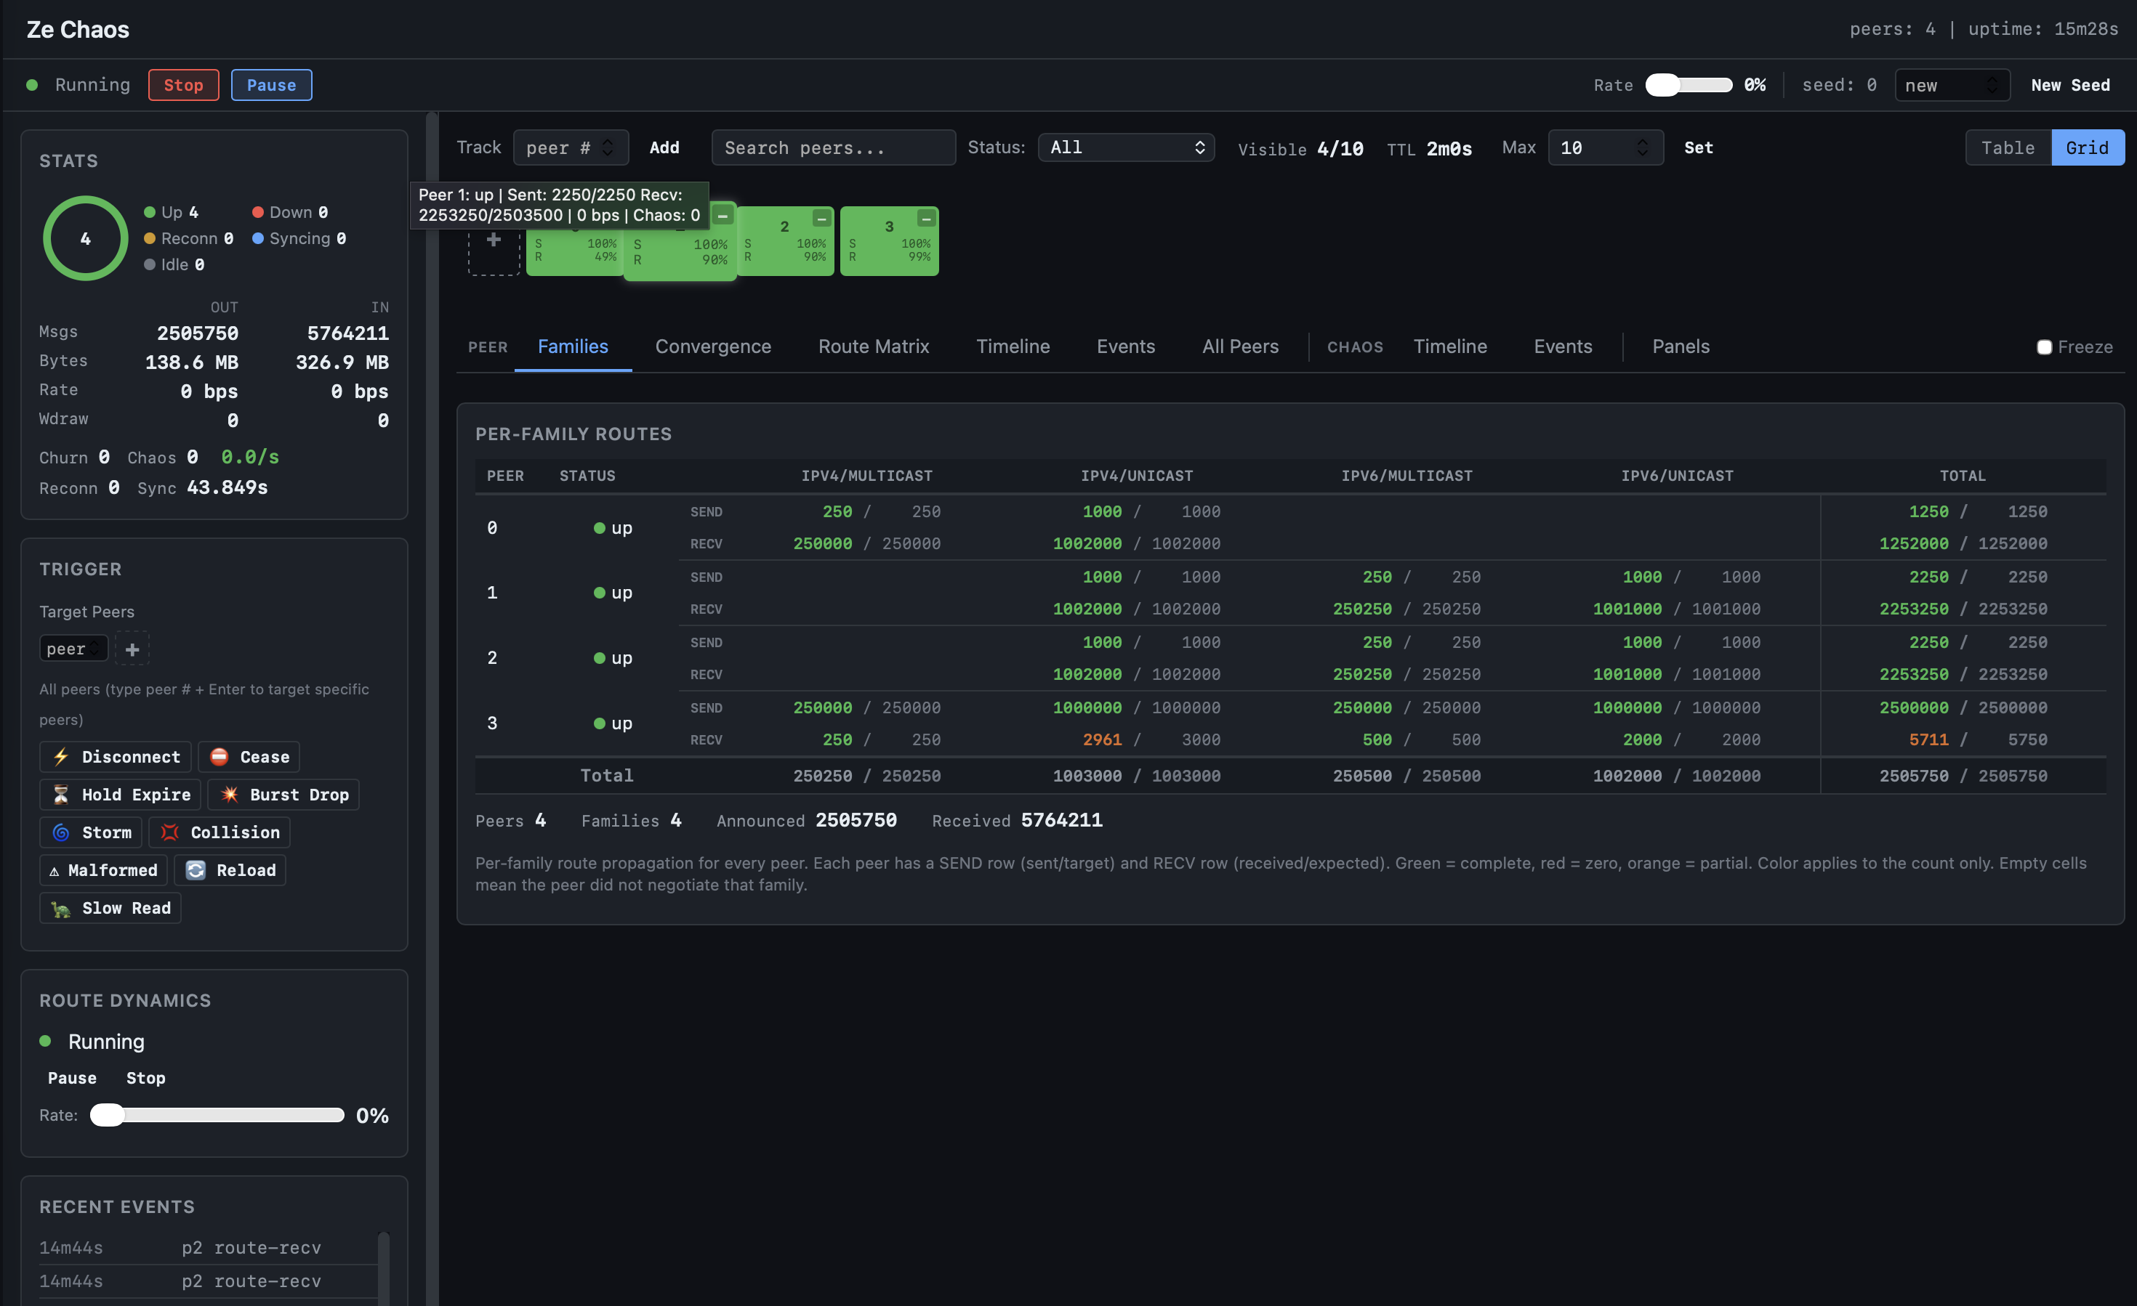Click the IPV6/MULTICAST column header

[x=1406, y=476]
